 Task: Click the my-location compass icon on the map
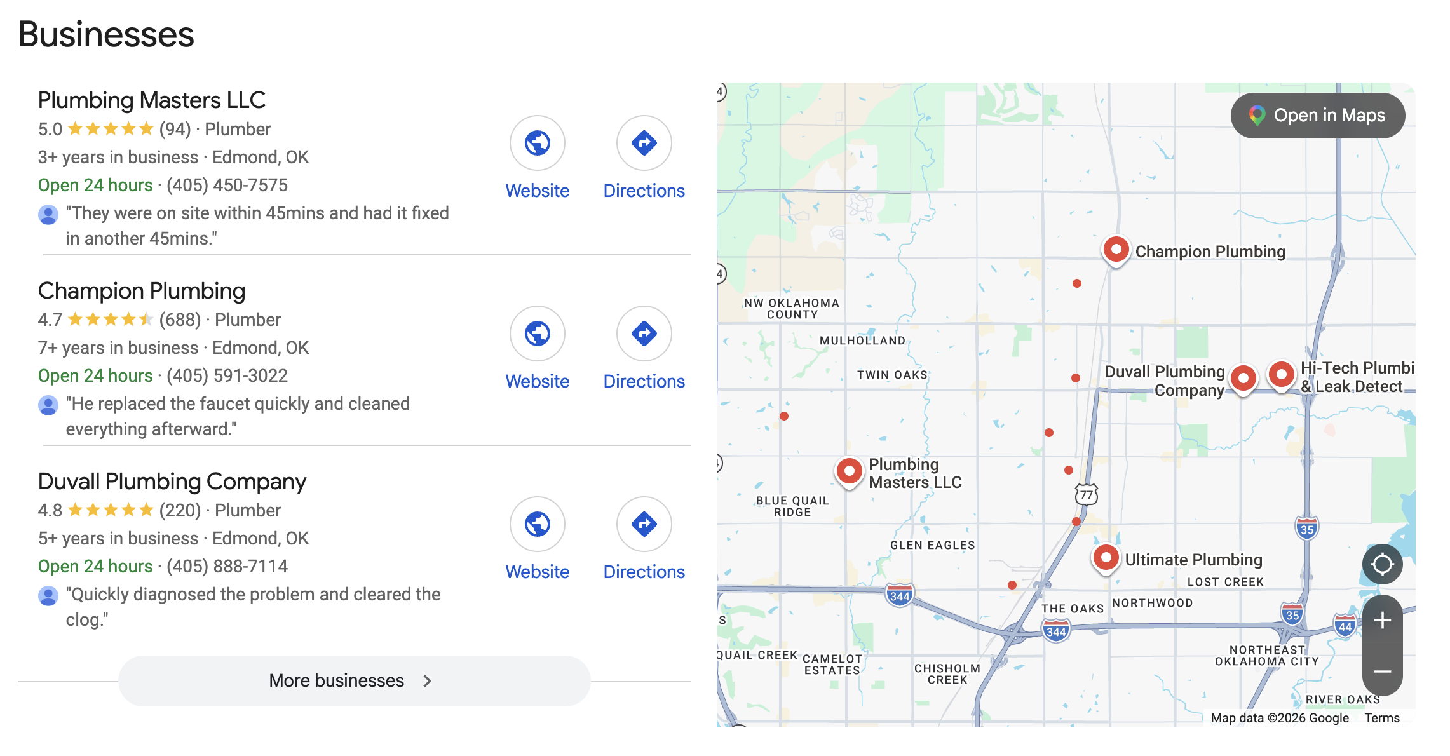tap(1382, 563)
